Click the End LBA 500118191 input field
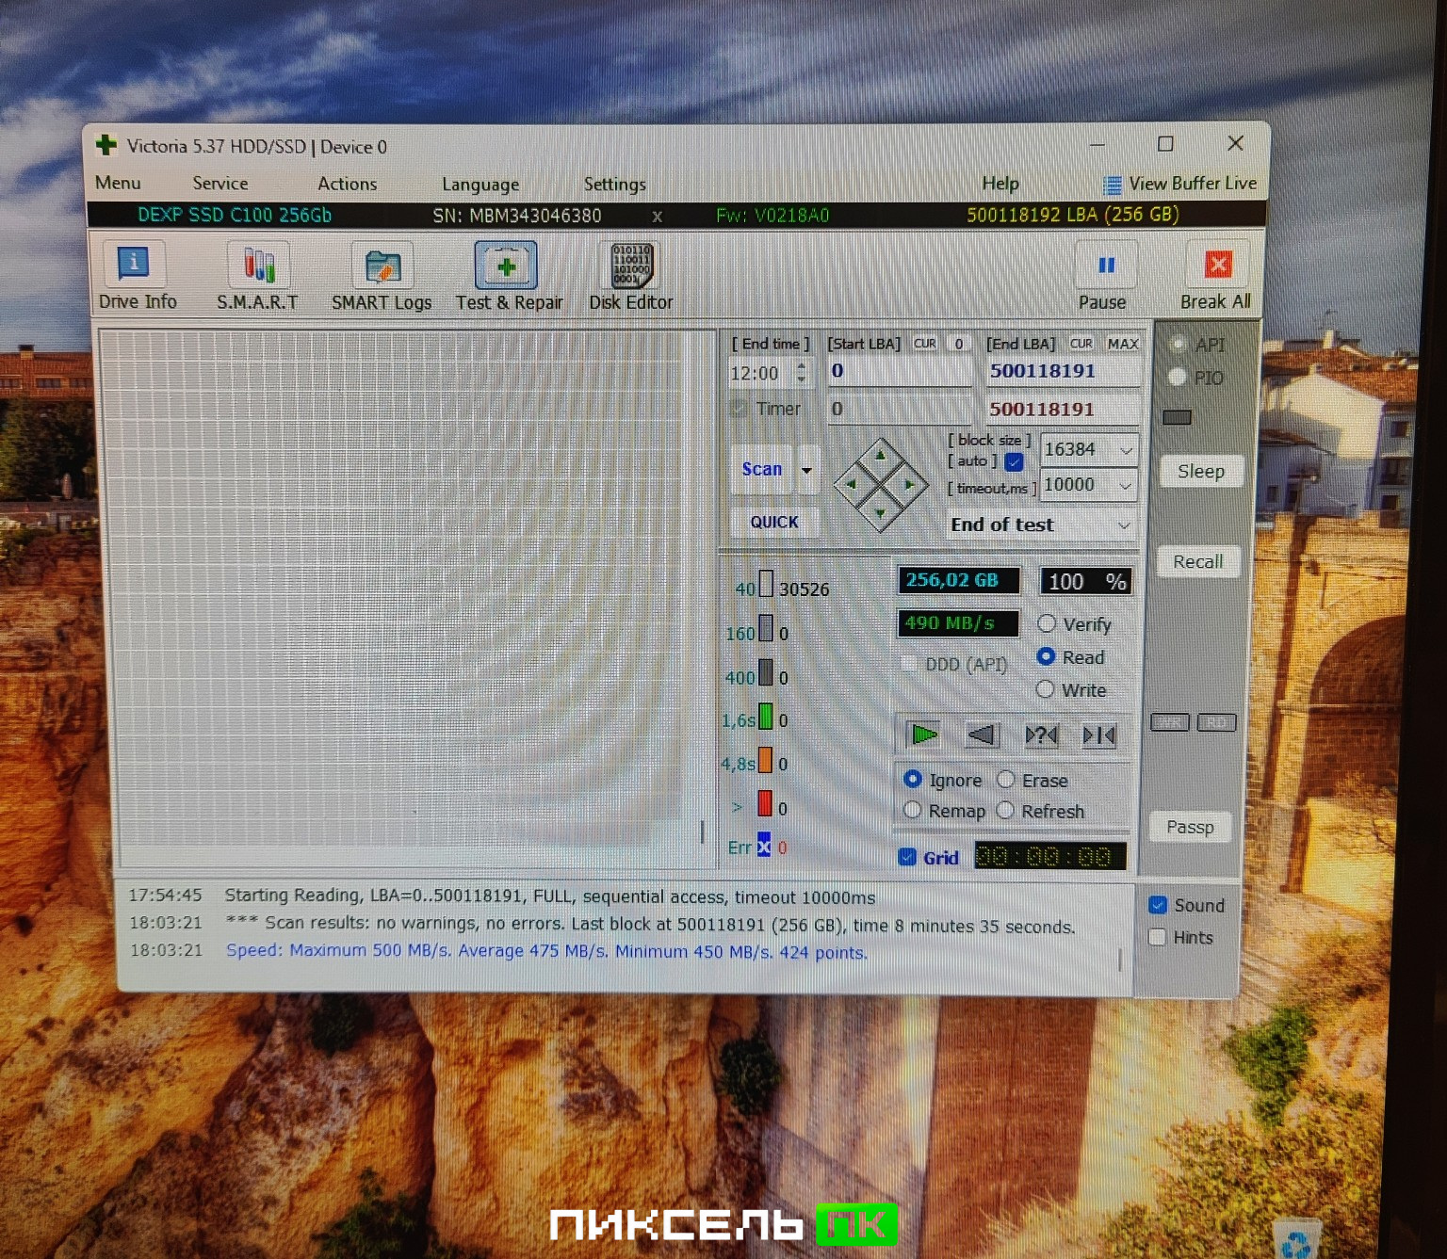The width and height of the screenshot is (1447, 1259). [1063, 371]
